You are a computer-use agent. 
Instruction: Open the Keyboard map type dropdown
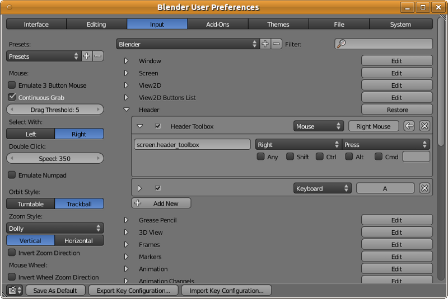pyautogui.click(x=323, y=188)
